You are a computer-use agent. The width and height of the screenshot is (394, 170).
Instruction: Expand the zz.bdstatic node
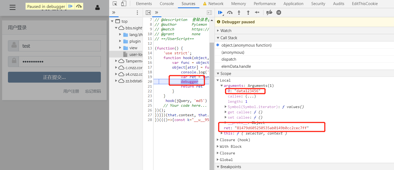(x=116, y=81)
